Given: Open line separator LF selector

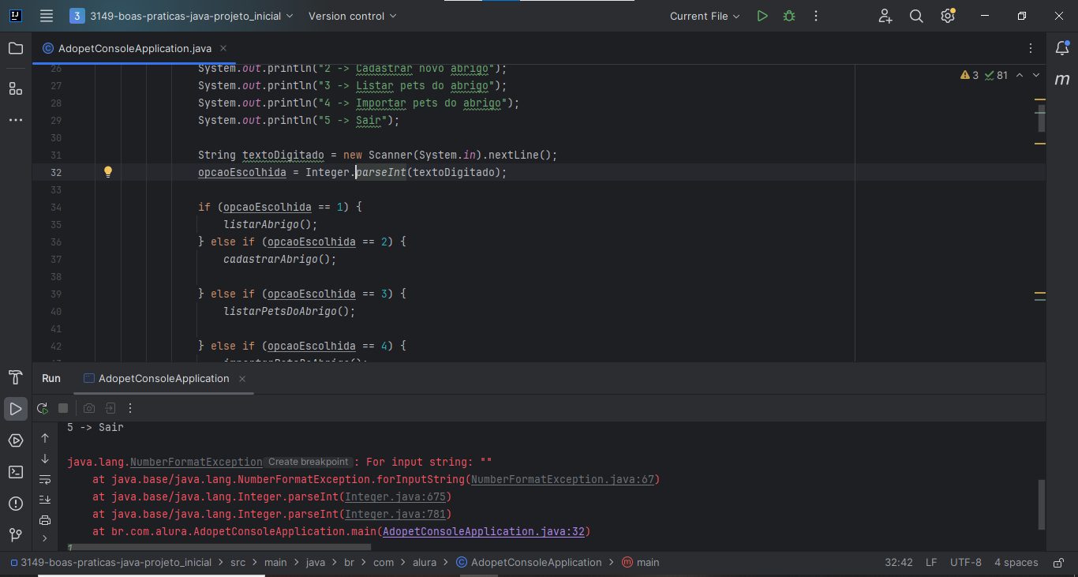Looking at the screenshot, I should coord(931,563).
